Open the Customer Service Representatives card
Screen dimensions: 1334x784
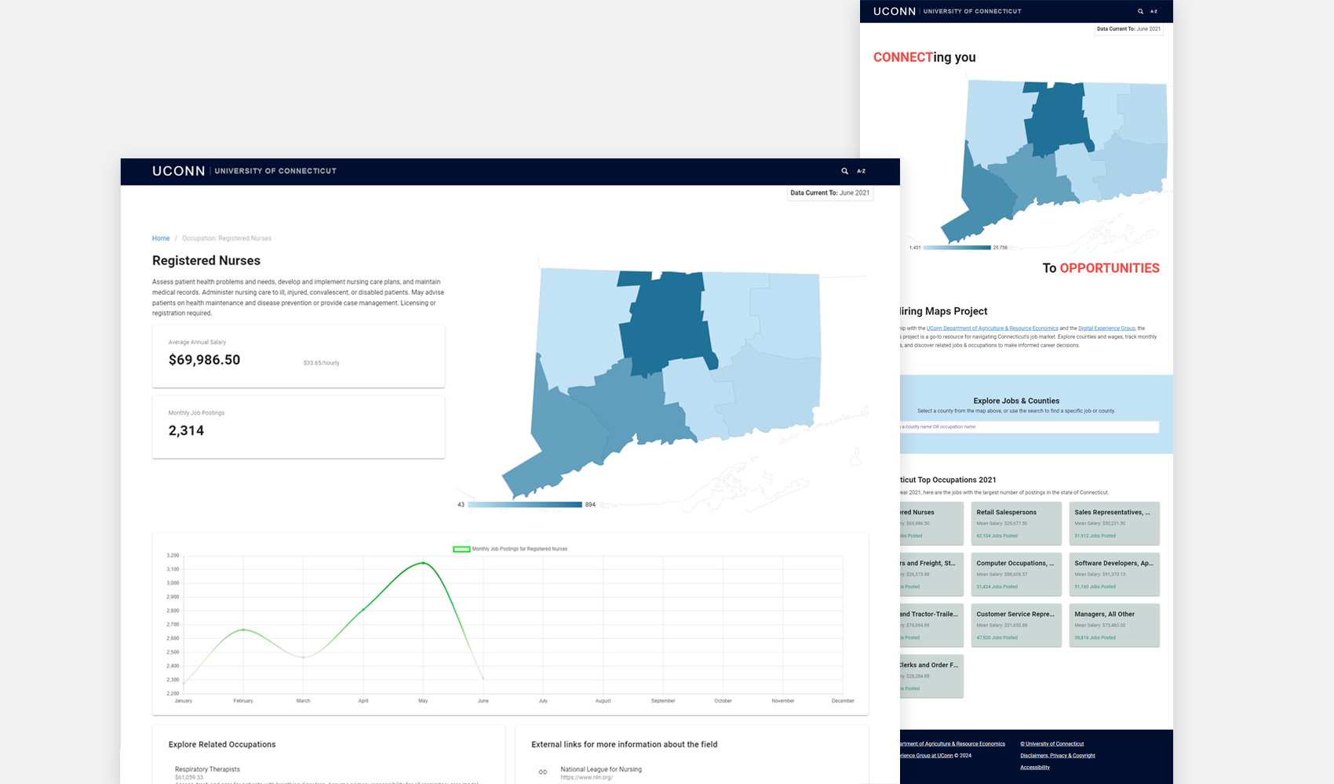coord(1016,625)
